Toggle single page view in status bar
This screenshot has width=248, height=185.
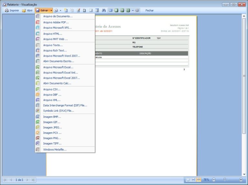click(x=188, y=180)
